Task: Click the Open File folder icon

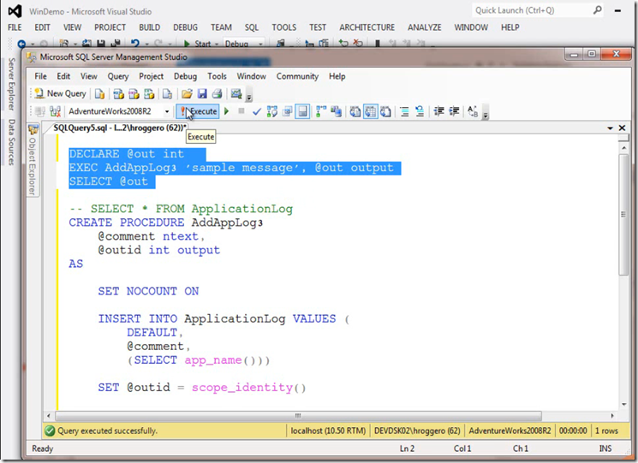Action: [x=187, y=94]
